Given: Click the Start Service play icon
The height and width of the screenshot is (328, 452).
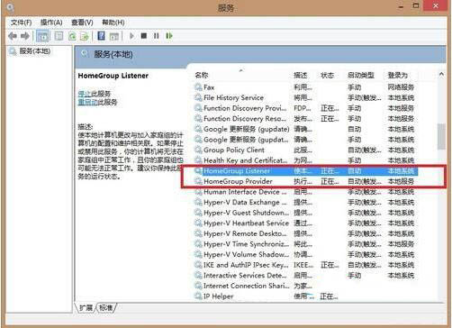Looking at the screenshot, I should click(131, 36).
